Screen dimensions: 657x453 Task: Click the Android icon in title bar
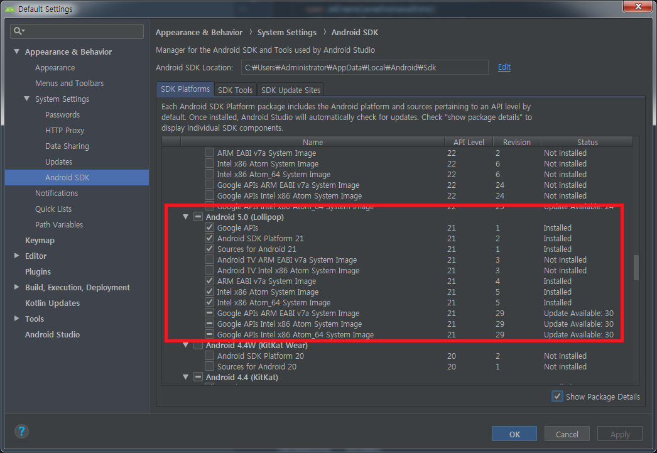(10, 9)
